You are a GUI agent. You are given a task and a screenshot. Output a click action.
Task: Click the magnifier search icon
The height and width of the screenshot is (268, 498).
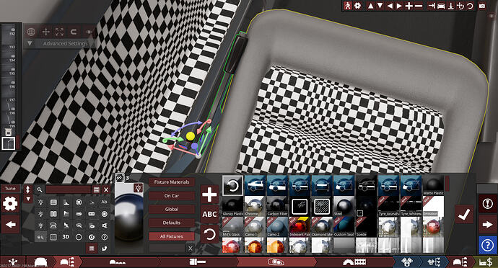coord(40,189)
